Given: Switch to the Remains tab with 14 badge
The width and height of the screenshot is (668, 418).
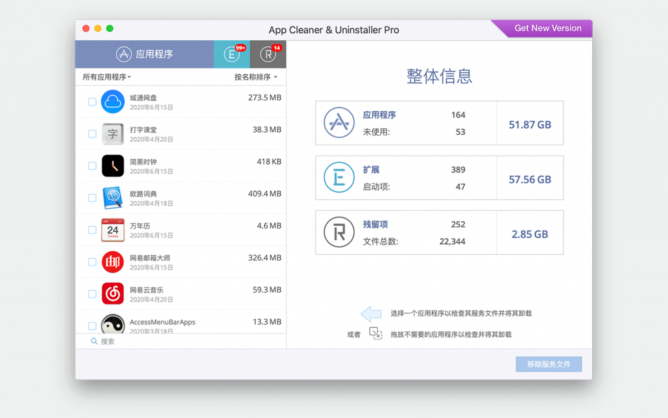Looking at the screenshot, I should pyautogui.click(x=268, y=54).
